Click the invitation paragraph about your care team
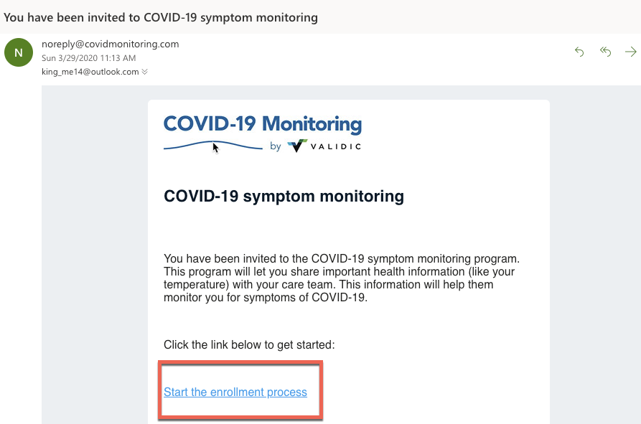The image size is (641, 424). [x=342, y=278]
